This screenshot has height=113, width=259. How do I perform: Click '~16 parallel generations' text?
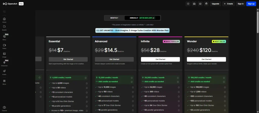point(107,110)
